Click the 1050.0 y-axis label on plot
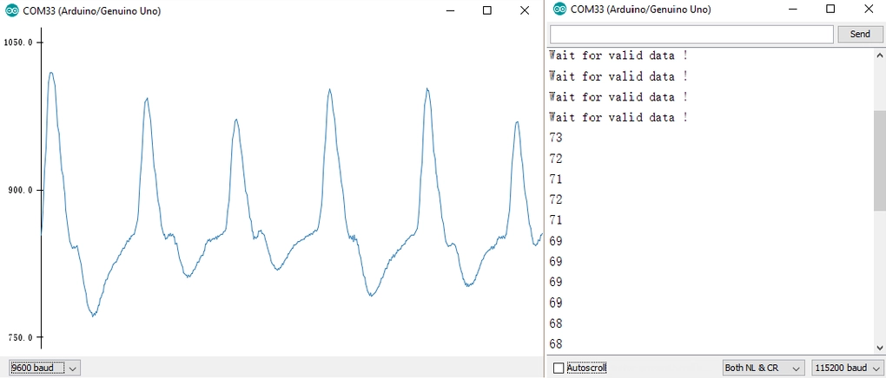Image resolution: width=886 pixels, height=378 pixels. point(18,42)
